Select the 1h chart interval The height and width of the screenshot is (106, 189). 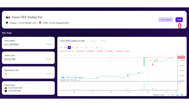tap(69, 47)
